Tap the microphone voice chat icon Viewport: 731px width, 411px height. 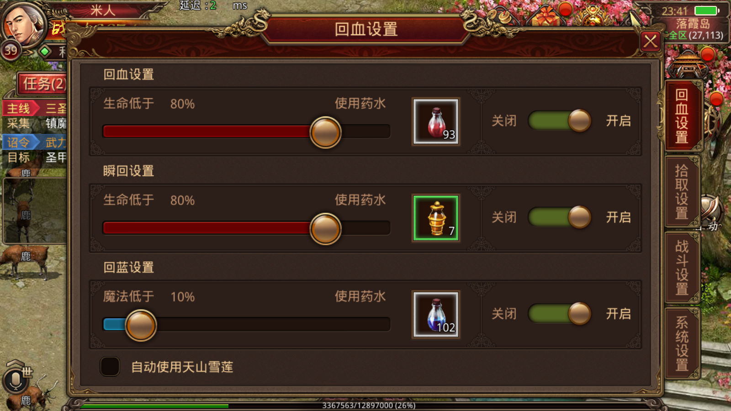click(15, 380)
